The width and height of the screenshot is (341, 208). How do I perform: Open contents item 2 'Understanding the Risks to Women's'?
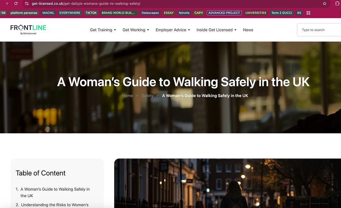pos(55,205)
